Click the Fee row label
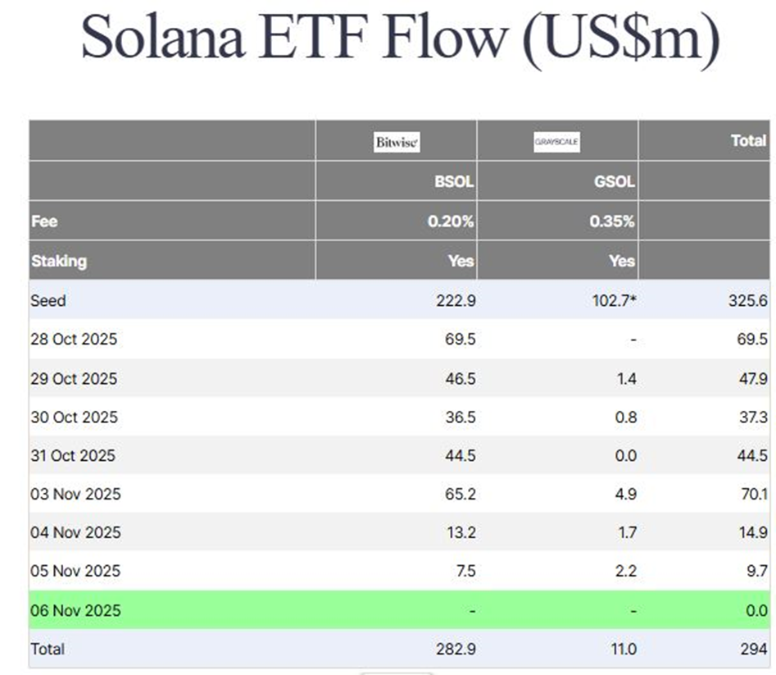Viewport: 776px width, 675px height. tap(44, 221)
